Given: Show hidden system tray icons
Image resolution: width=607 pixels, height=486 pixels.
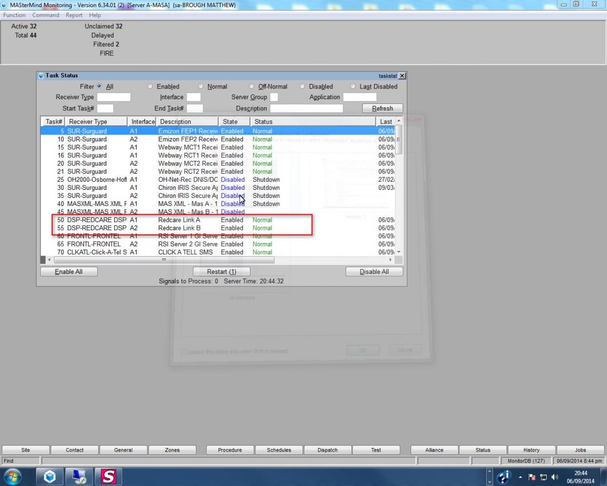Looking at the screenshot, I should point(521,477).
